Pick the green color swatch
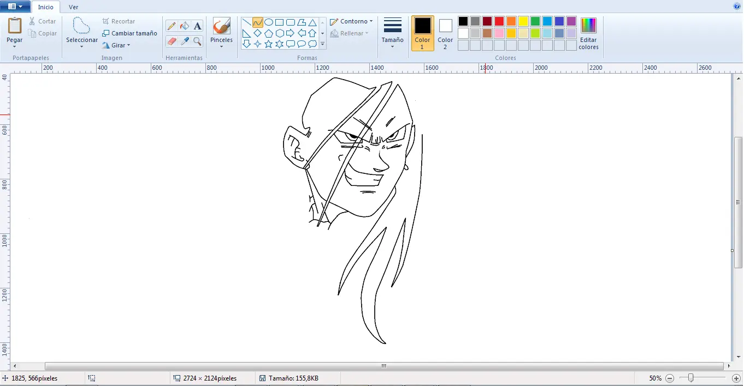This screenshot has height=386, width=744. [535, 21]
